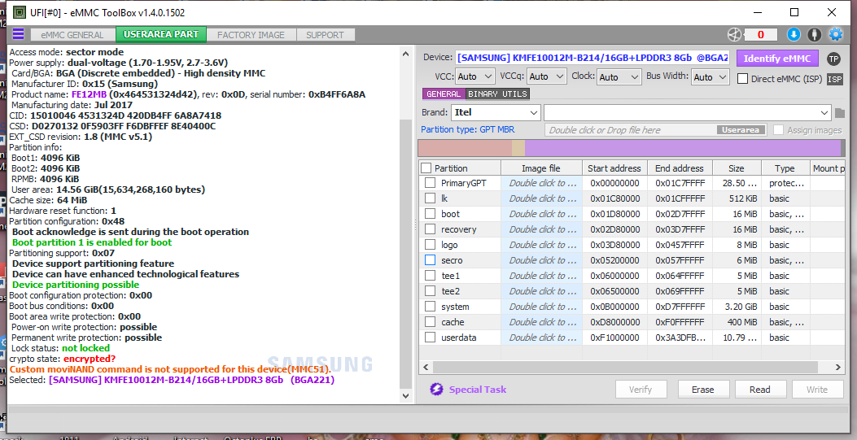Toggle the Assign images checkbox

[x=778, y=130]
